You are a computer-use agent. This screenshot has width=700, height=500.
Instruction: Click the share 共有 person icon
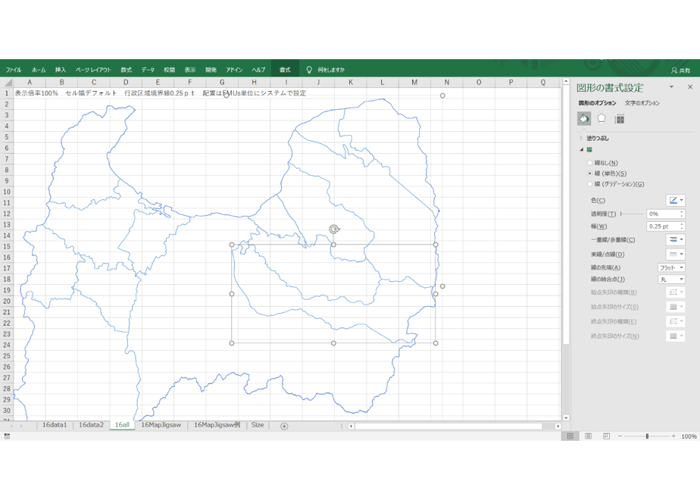pyautogui.click(x=674, y=70)
